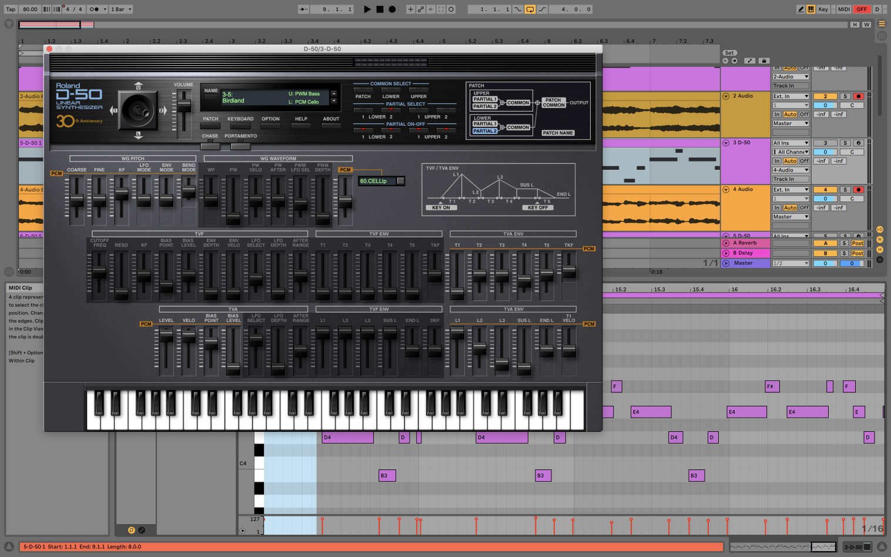Viewport: 891px width, 557px height.
Task: Jump to the previous locator arrow
Action: point(725,61)
